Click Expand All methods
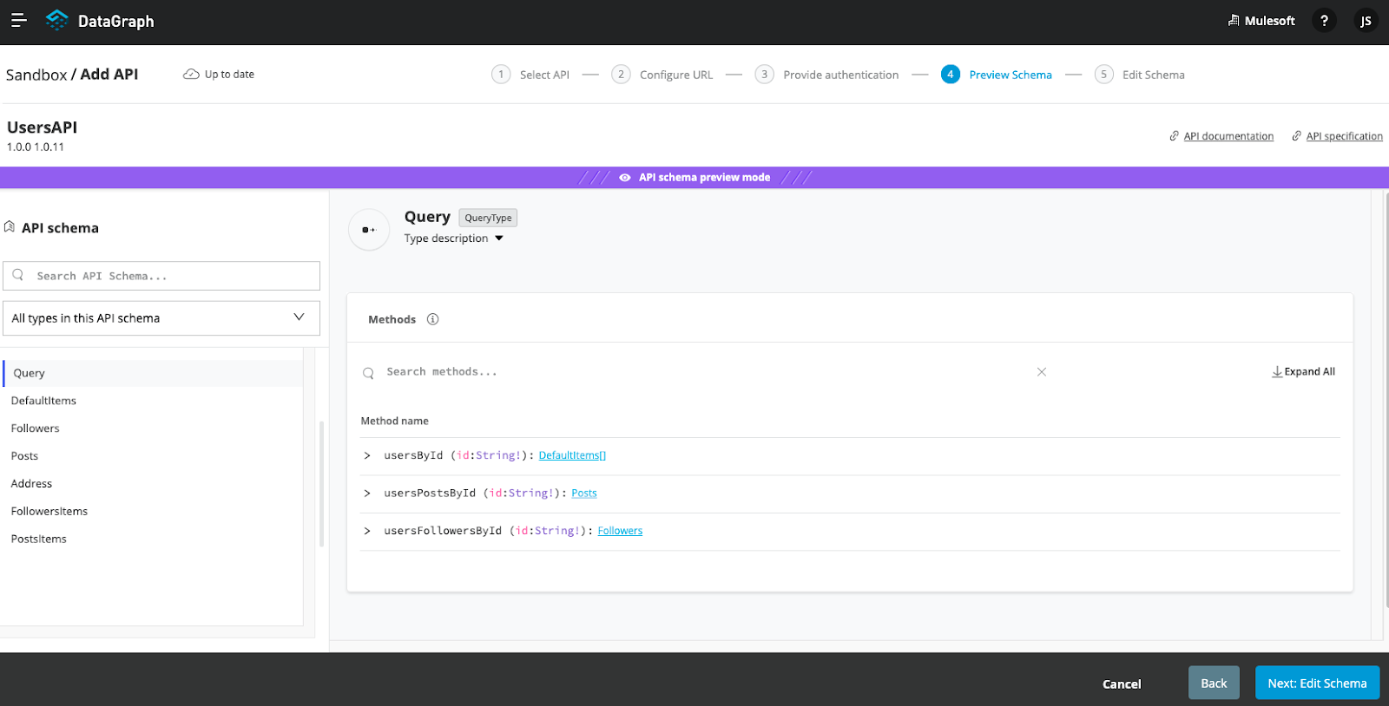The width and height of the screenshot is (1389, 706). (x=1303, y=372)
